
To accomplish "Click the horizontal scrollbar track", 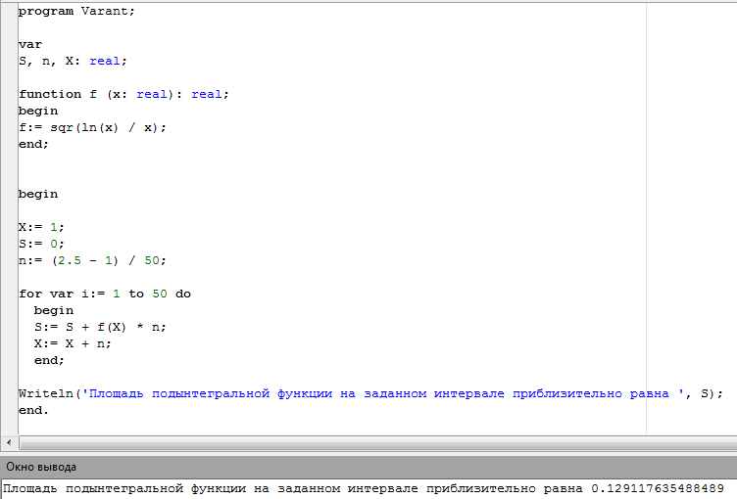I will click(x=378, y=442).
